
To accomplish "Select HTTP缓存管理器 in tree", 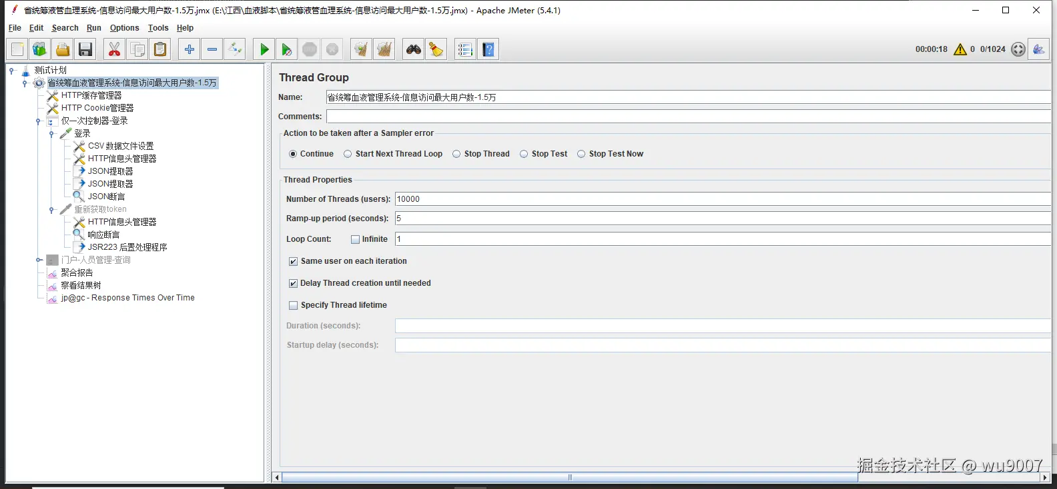I will pyautogui.click(x=91, y=95).
